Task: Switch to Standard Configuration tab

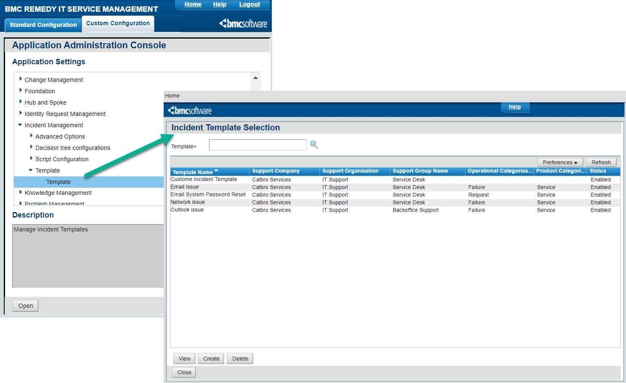Action: click(43, 25)
